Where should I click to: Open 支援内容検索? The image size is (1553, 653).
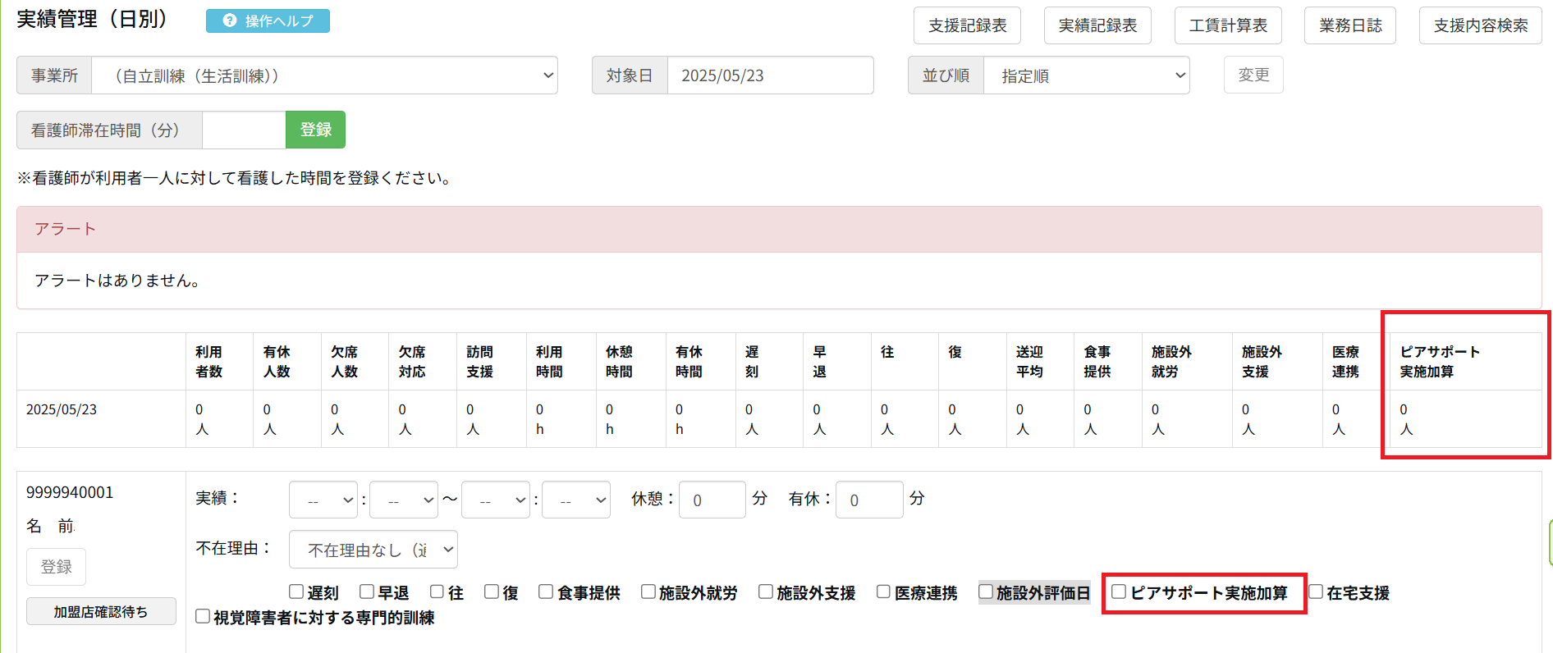[1480, 25]
